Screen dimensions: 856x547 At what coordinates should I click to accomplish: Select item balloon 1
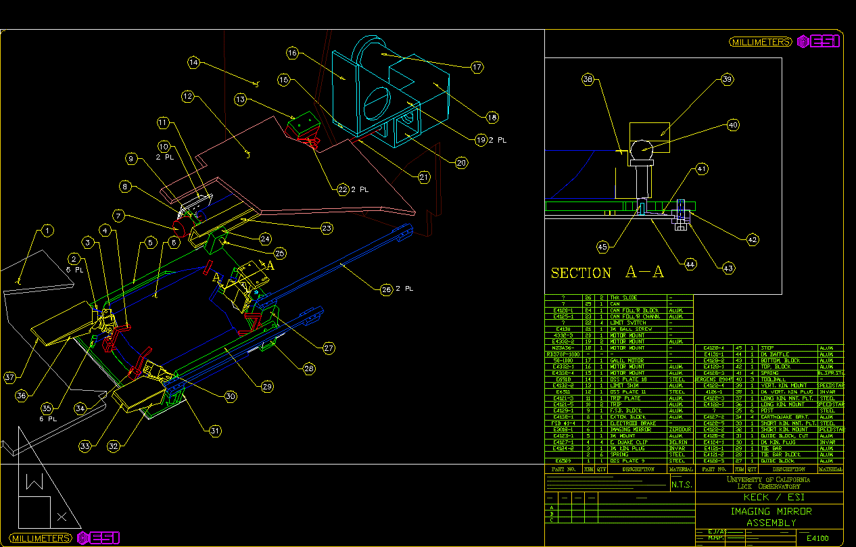(47, 231)
